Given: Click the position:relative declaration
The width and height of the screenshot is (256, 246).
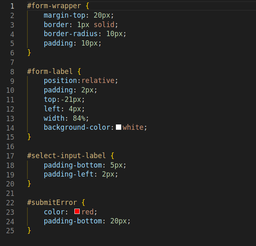Looking at the screenshot, I should [81, 80].
